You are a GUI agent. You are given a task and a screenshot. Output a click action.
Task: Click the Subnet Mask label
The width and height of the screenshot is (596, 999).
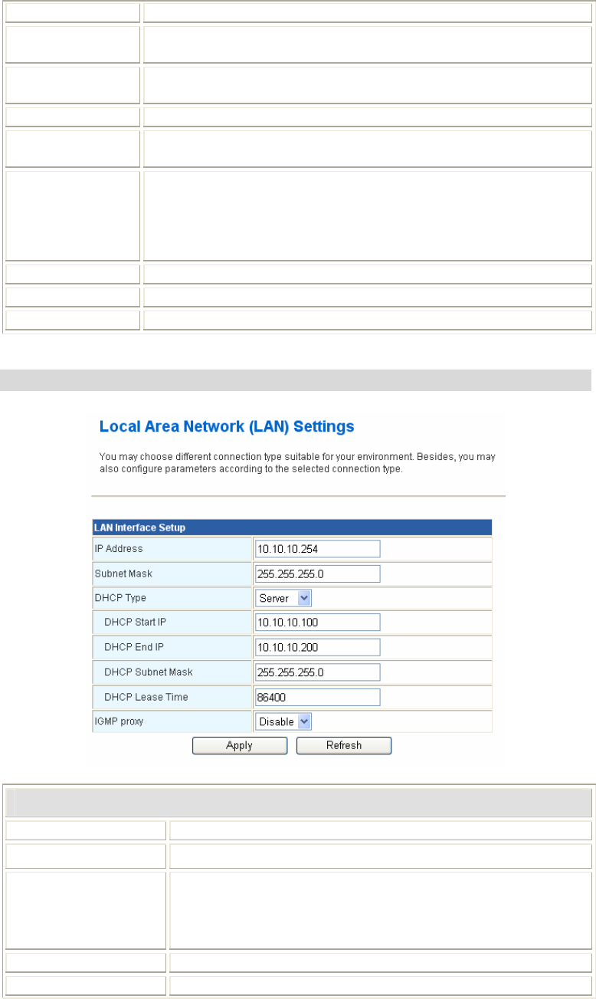coord(123,573)
